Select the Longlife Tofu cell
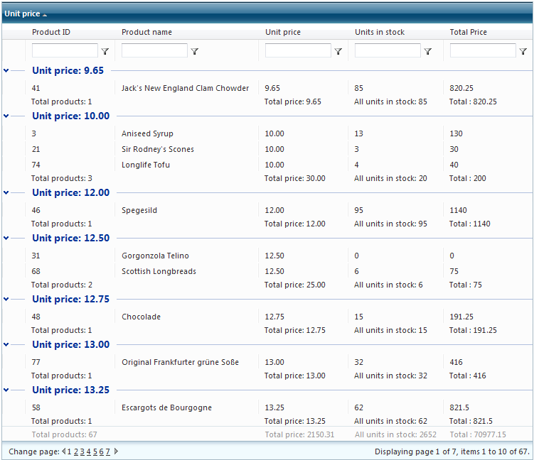Image resolution: width=534 pixels, height=460 pixels. click(146, 165)
